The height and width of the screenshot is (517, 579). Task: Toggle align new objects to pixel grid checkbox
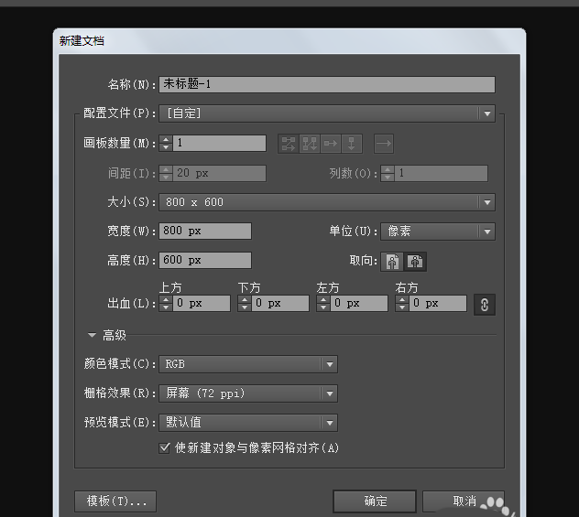(x=164, y=448)
